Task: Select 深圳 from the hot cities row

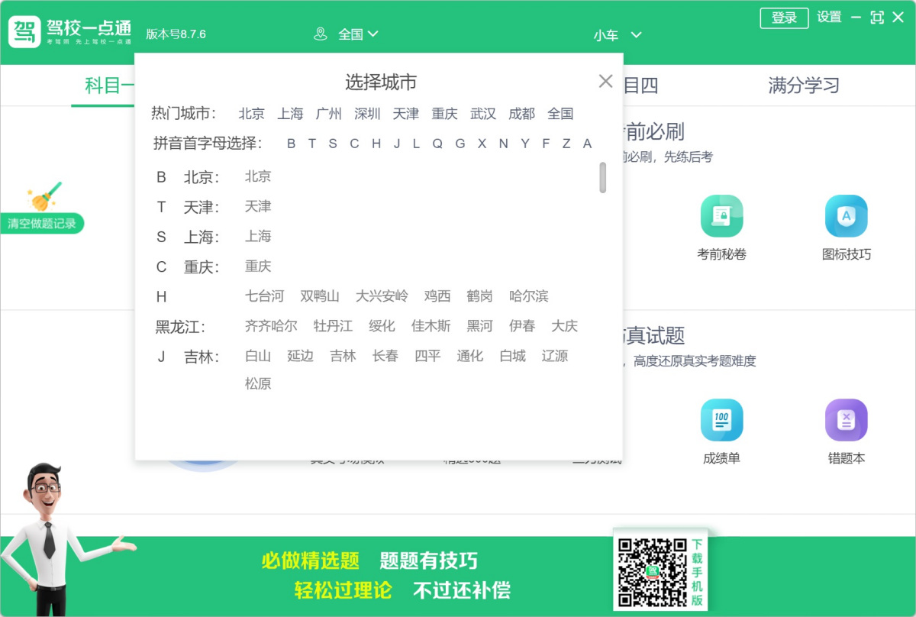Action: [367, 113]
